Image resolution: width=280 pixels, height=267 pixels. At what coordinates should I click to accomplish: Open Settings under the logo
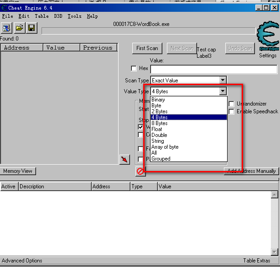268,55
